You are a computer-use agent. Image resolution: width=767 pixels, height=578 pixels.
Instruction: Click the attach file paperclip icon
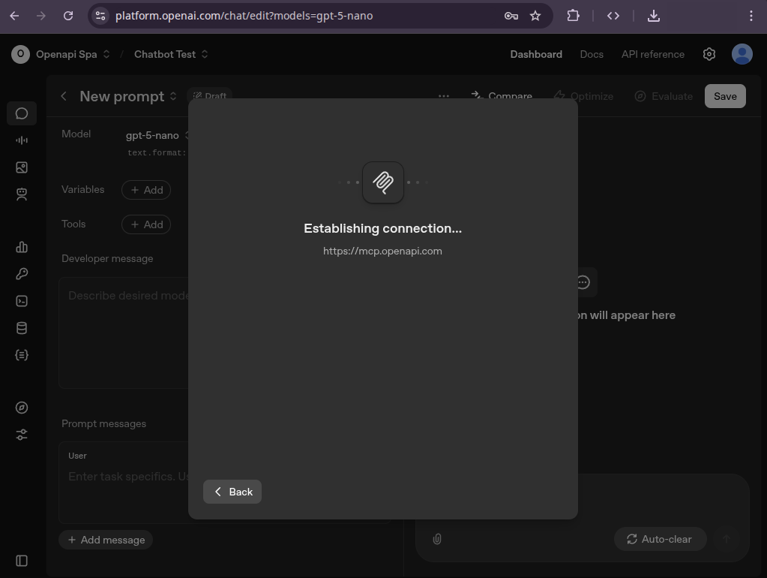[x=437, y=539]
